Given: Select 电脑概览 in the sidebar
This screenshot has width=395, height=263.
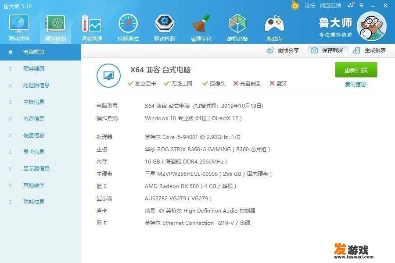Looking at the screenshot, I should click(x=40, y=52).
